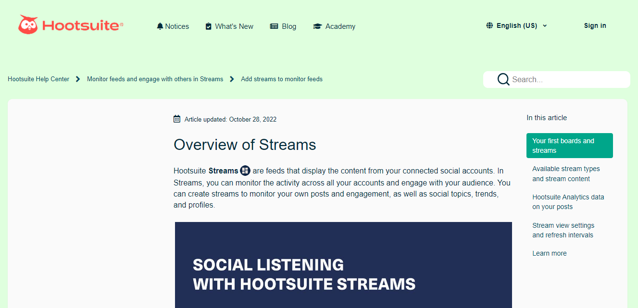Viewport: 638px width, 308px height.
Task: Click the Notices bell icon
Action: (160, 26)
